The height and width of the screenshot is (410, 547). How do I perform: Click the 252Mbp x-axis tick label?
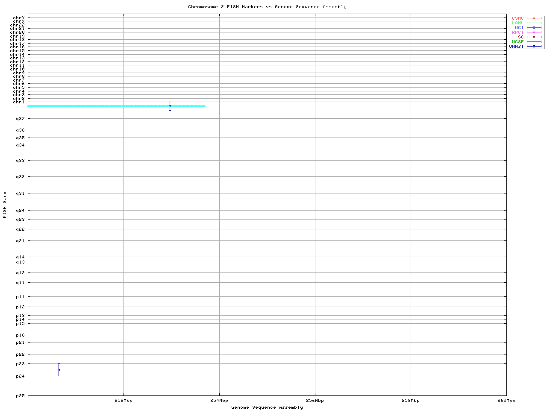(x=124, y=401)
